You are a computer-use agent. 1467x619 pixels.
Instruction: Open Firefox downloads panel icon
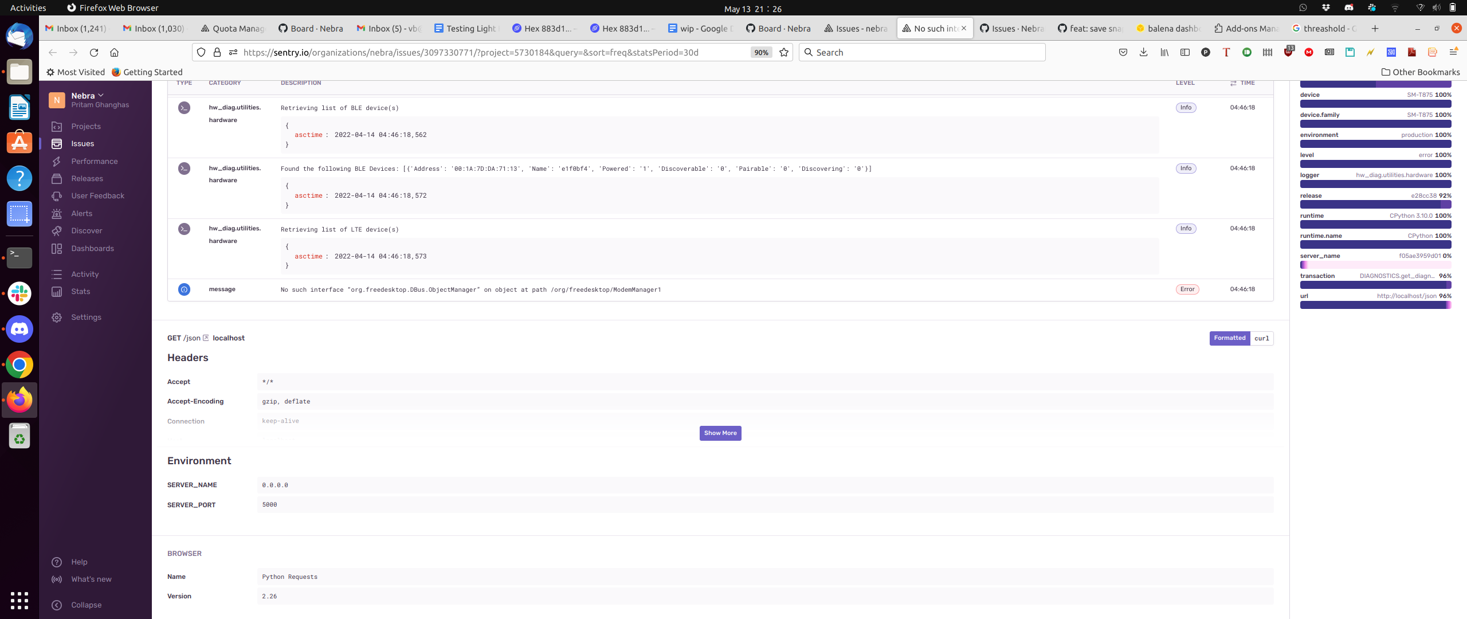(x=1143, y=52)
